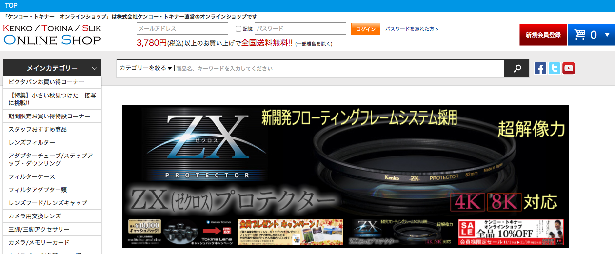The width and height of the screenshot is (615, 254).
Task: Open パスワードを忘れた方 link
Action: coord(412,29)
